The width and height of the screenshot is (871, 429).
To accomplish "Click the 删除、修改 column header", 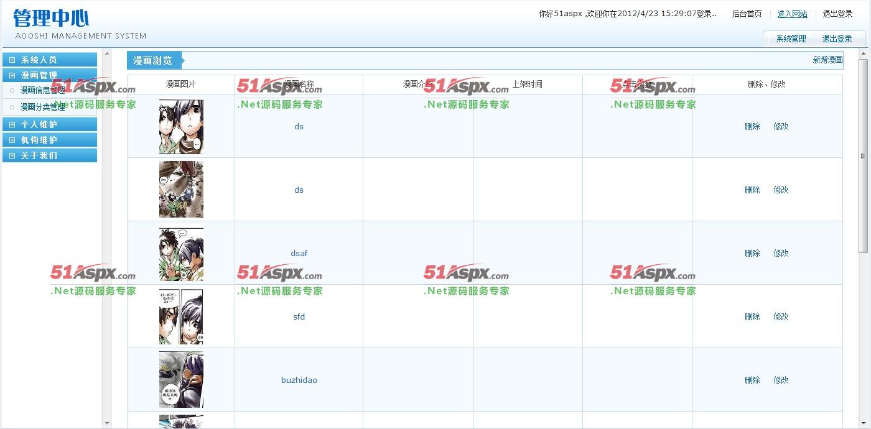I will point(767,84).
